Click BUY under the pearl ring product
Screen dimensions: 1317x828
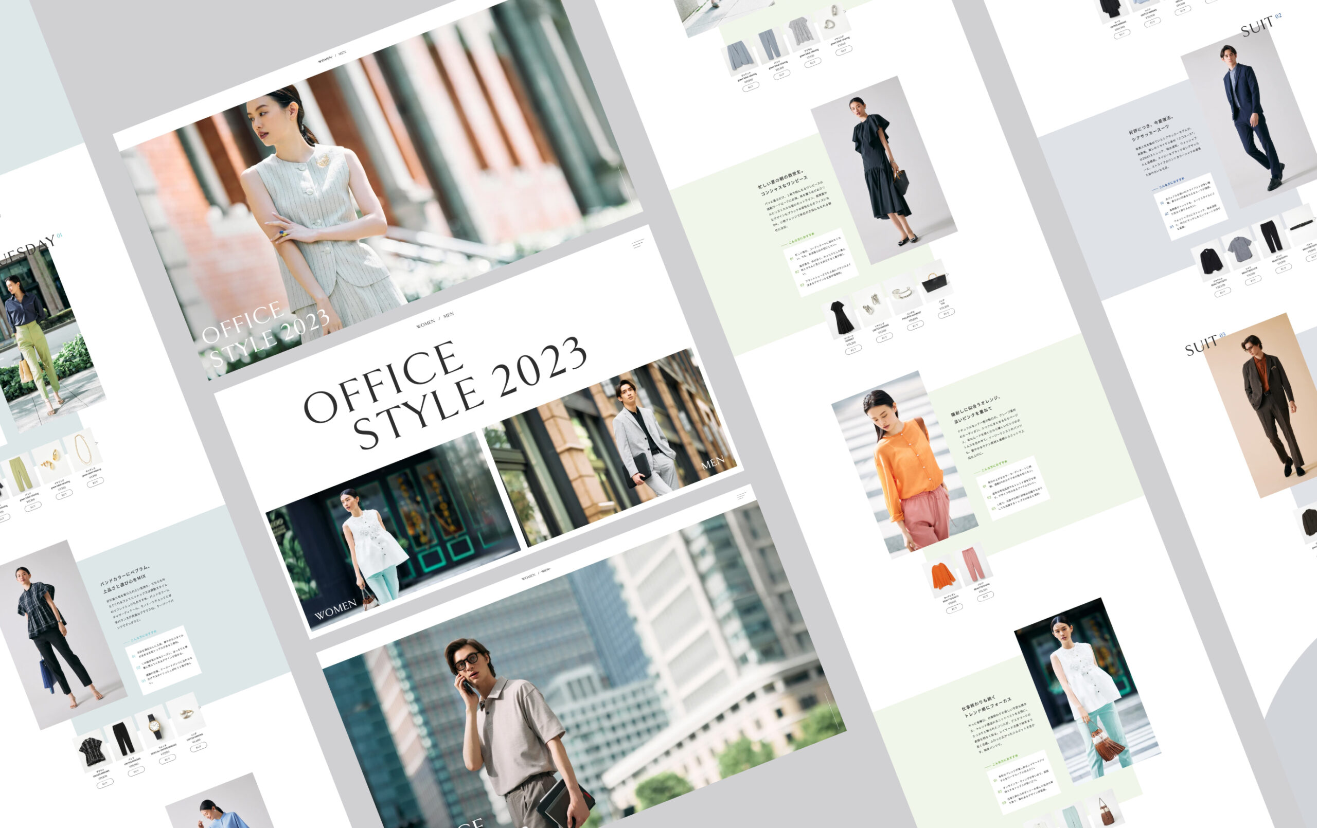click(x=198, y=747)
